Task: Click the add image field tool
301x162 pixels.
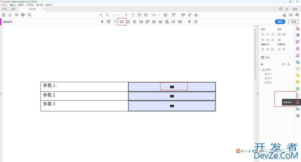Action: tap(160, 22)
